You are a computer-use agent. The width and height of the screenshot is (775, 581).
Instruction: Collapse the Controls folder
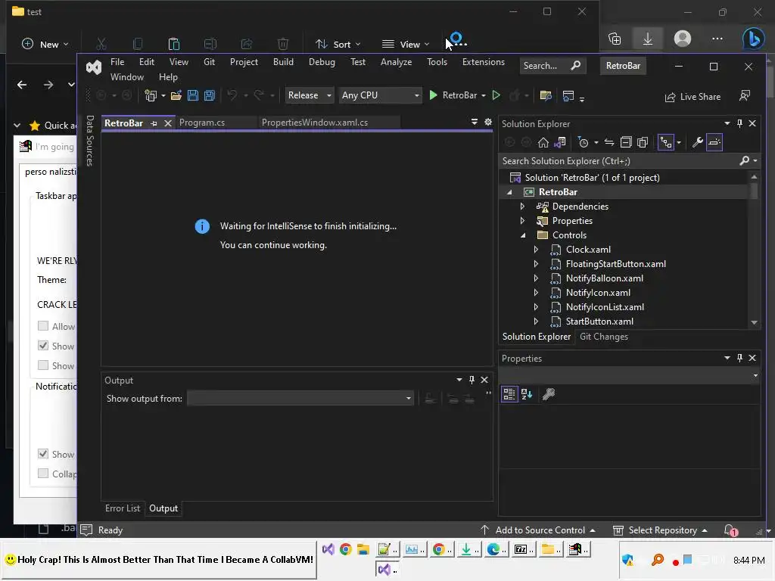pos(523,236)
